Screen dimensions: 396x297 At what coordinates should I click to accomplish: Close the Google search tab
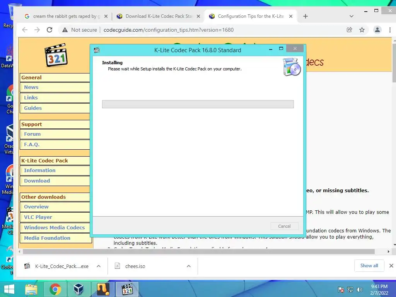(106, 16)
